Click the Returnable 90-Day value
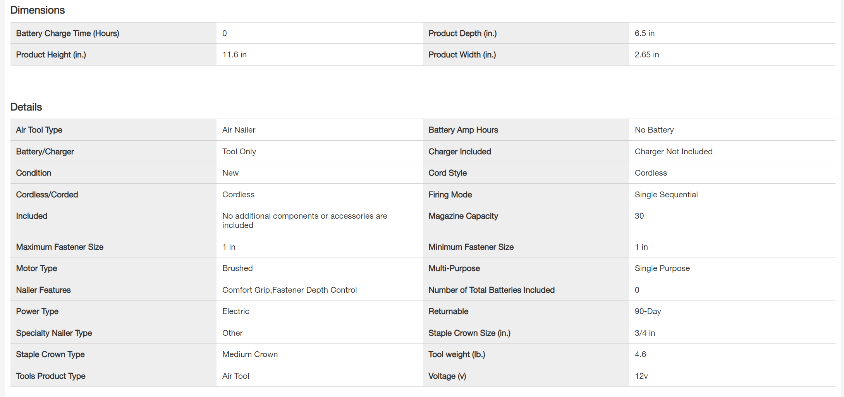The width and height of the screenshot is (844, 397). (x=647, y=311)
